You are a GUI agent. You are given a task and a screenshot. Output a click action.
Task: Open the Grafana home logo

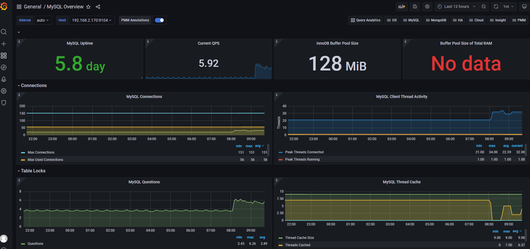(4, 6)
